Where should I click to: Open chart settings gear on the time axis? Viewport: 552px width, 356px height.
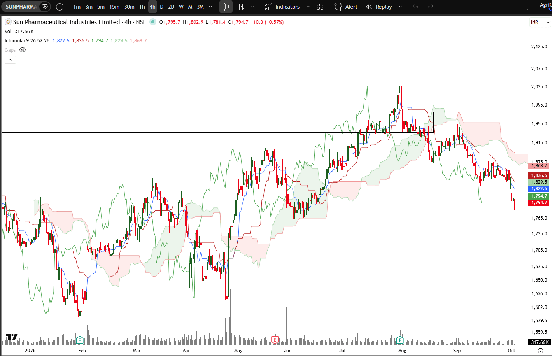[540, 351]
